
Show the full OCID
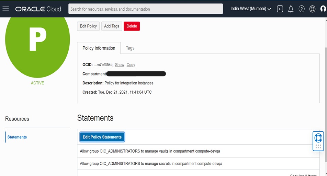click(x=120, y=65)
